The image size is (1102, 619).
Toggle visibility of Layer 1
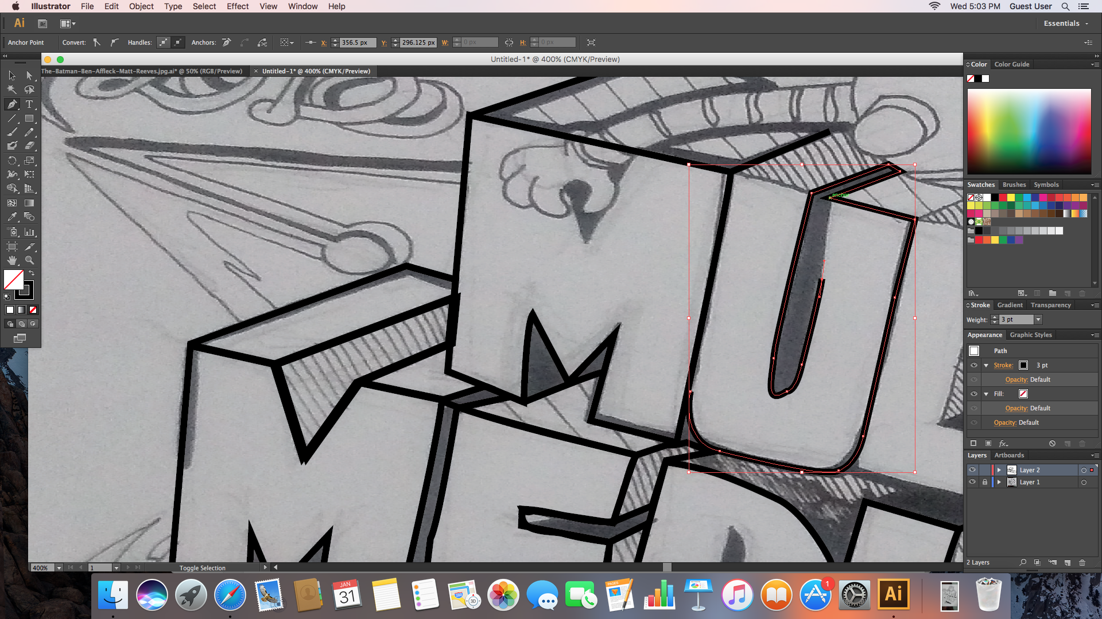click(972, 482)
